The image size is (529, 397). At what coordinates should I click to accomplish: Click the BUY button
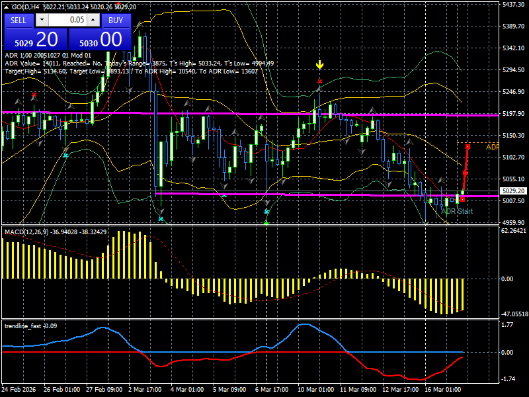tap(116, 21)
